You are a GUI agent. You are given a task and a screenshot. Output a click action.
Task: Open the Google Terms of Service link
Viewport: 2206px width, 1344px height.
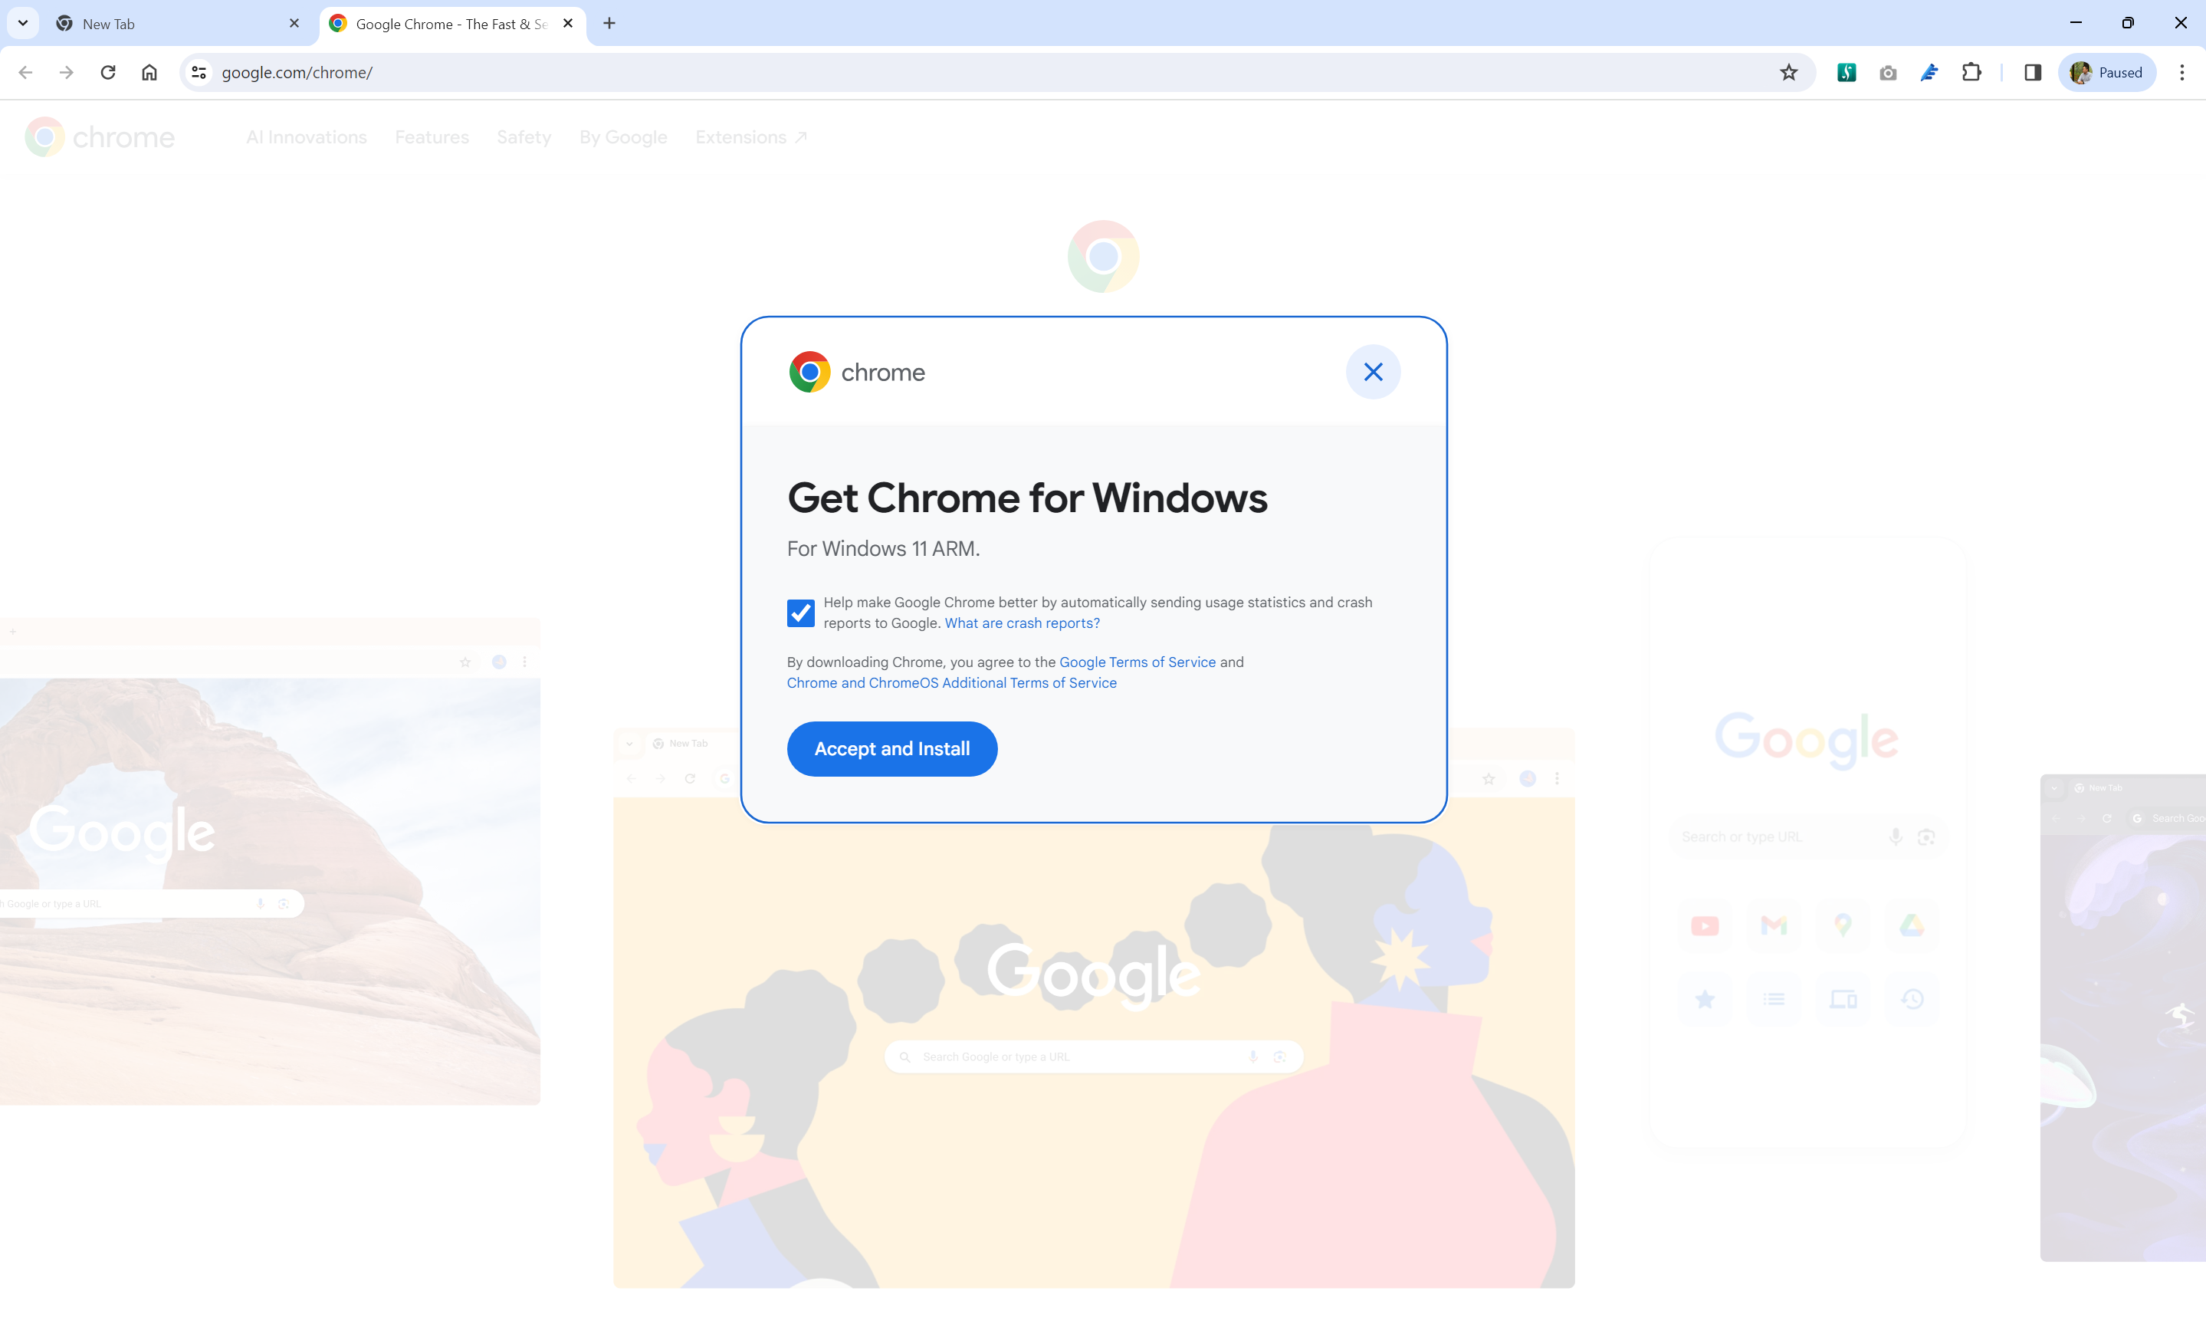pyautogui.click(x=1137, y=662)
